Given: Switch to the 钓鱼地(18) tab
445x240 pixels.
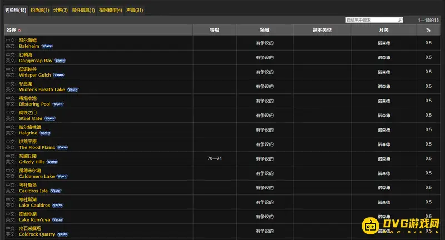Looking at the screenshot, I should point(16,10).
